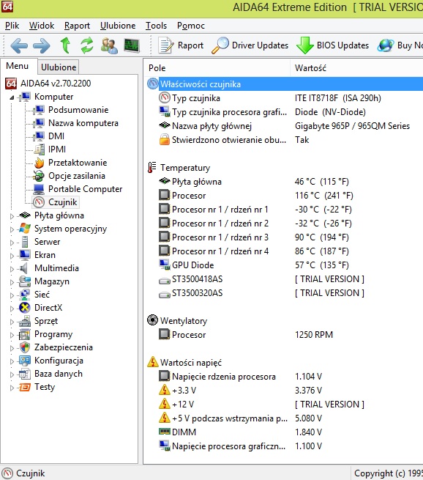Expand the Baza danych tree node

pyautogui.click(x=12, y=374)
